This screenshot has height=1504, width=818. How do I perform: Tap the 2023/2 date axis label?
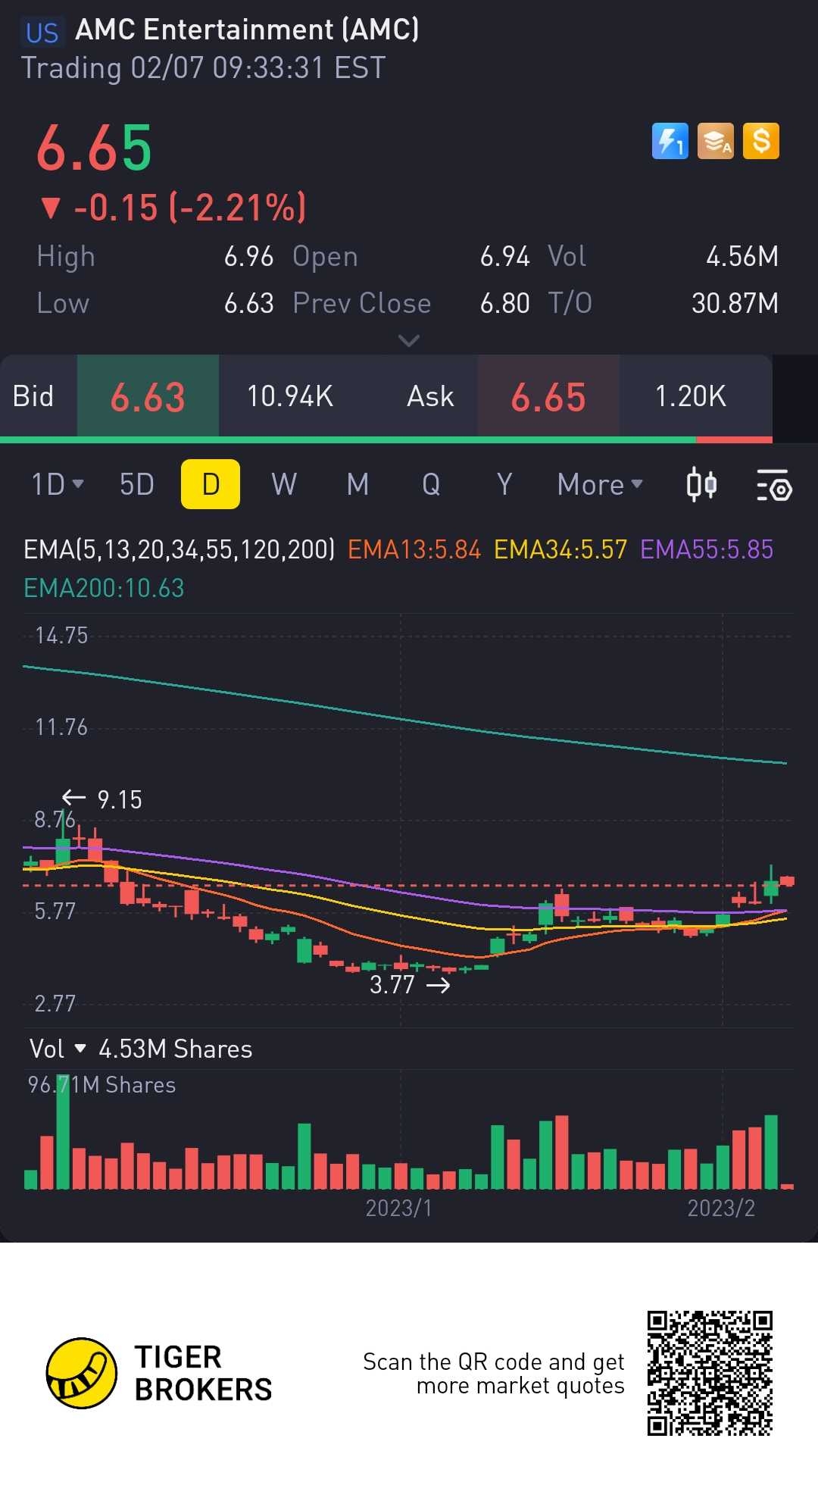pyautogui.click(x=721, y=1208)
